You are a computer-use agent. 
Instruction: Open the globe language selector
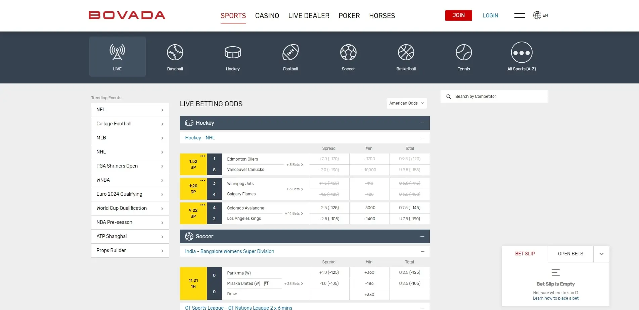[537, 15]
